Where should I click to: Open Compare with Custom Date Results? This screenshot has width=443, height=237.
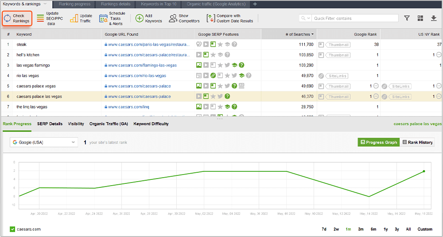[229, 18]
